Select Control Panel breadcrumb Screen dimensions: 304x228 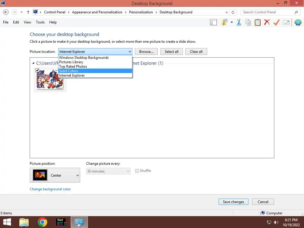55,12
